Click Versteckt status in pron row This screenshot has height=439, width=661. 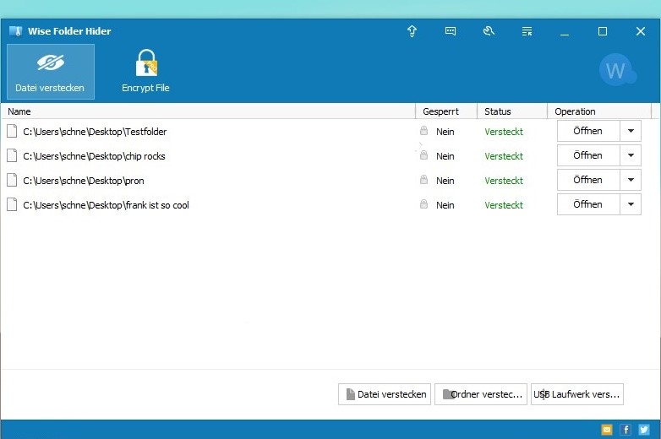[504, 181]
